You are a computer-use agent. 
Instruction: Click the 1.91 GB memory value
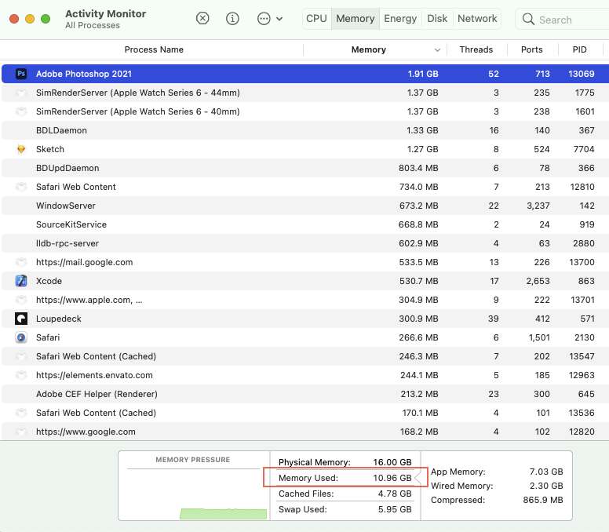(422, 74)
